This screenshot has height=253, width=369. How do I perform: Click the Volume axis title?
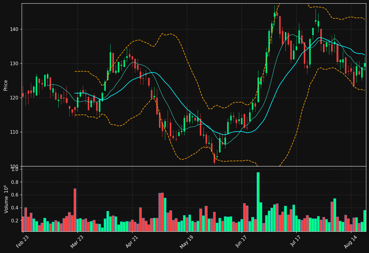pos(6,199)
